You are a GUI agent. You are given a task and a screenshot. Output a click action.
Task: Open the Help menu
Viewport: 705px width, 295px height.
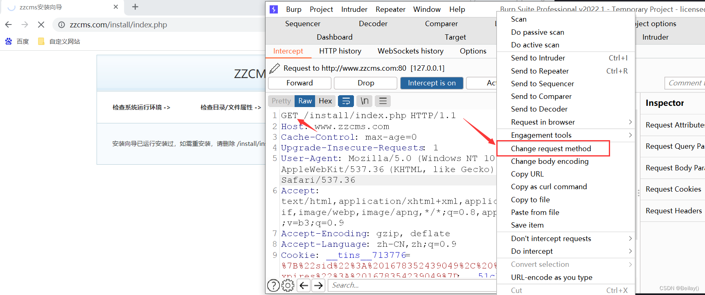click(457, 9)
